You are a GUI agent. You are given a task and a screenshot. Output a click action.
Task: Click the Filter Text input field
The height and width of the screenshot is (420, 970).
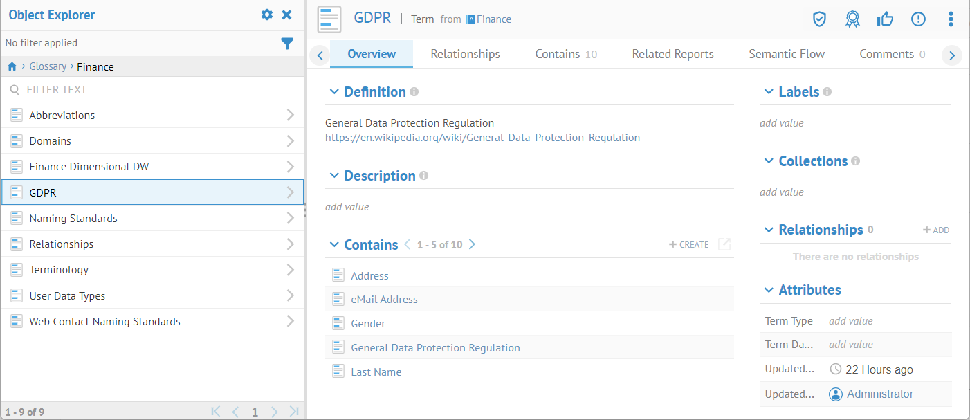point(152,89)
